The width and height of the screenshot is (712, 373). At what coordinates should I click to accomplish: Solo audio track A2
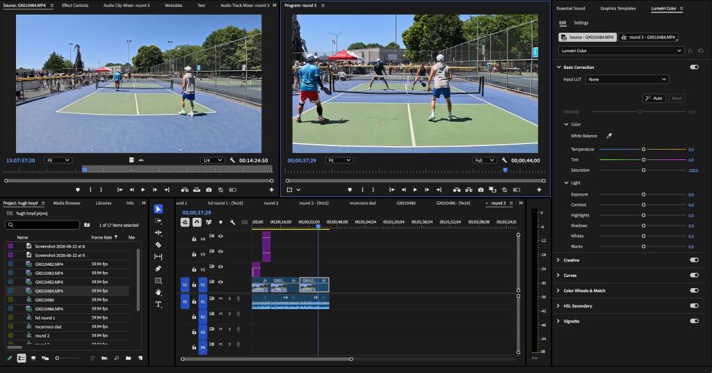tap(229, 314)
